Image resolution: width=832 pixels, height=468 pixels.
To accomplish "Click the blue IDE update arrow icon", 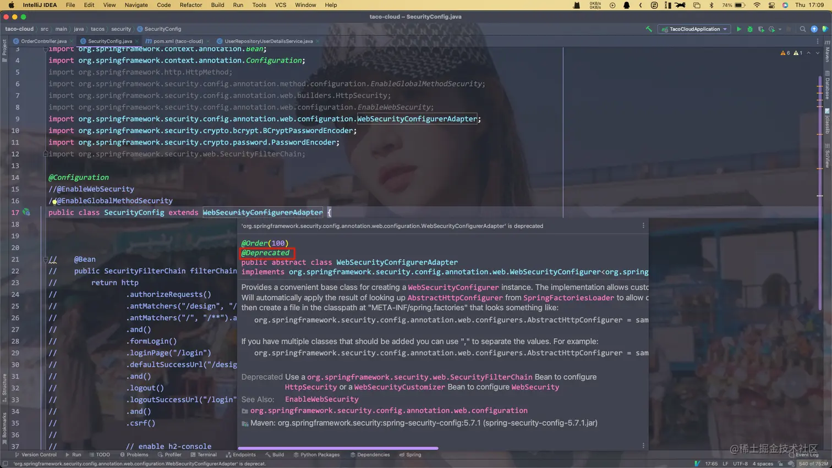I will (814, 29).
